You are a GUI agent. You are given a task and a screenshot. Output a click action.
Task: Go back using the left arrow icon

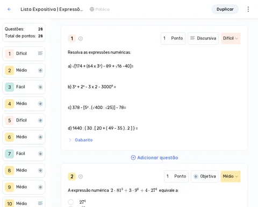click(9, 9)
